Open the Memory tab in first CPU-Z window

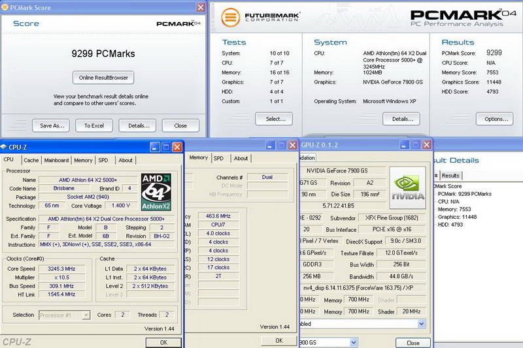point(83,160)
